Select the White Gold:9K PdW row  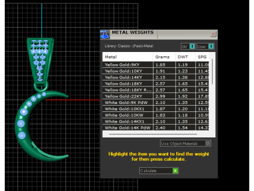(156, 102)
